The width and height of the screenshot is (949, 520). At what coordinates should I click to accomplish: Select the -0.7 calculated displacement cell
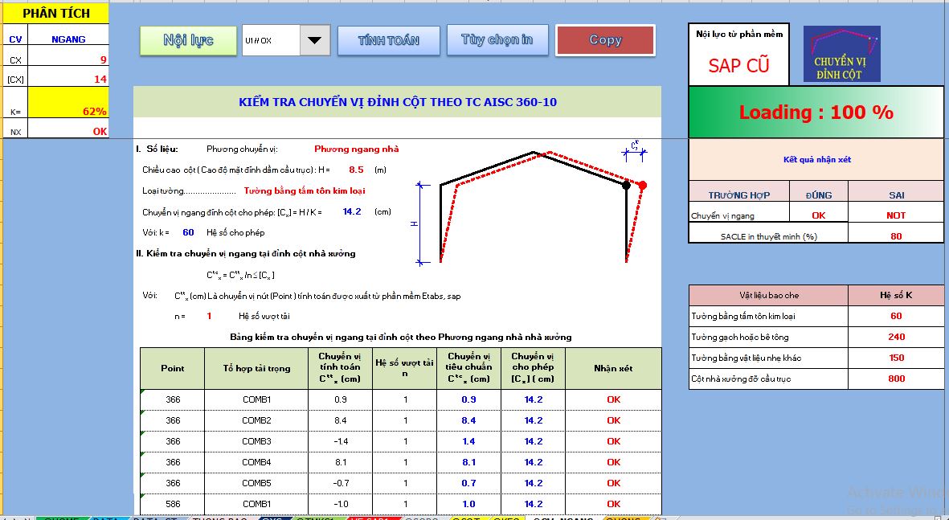point(341,483)
